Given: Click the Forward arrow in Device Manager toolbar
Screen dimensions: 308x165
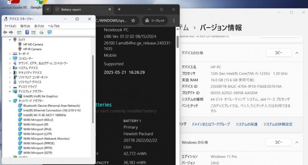Looking at the screenshot, I should [11, 32].
